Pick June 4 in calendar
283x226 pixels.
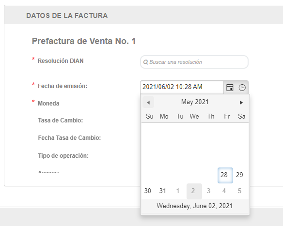click(x=224, y=191)
